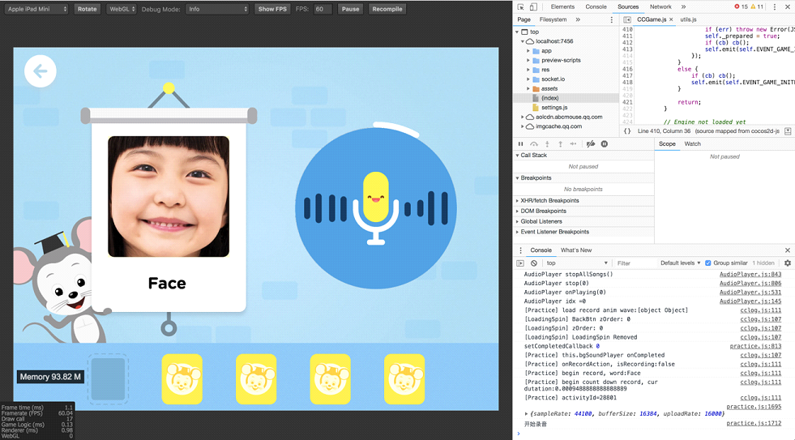795x440 pixels.
Task: Tap the microphone record button
Action: pos(375,207)
